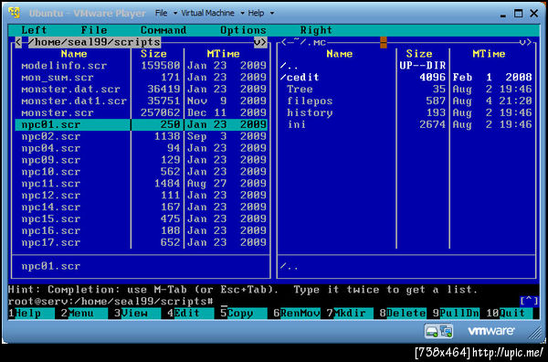Screen dimensions: 548x362
Task: Sort right panel by MTime header
Action: [x=489, y=54]
